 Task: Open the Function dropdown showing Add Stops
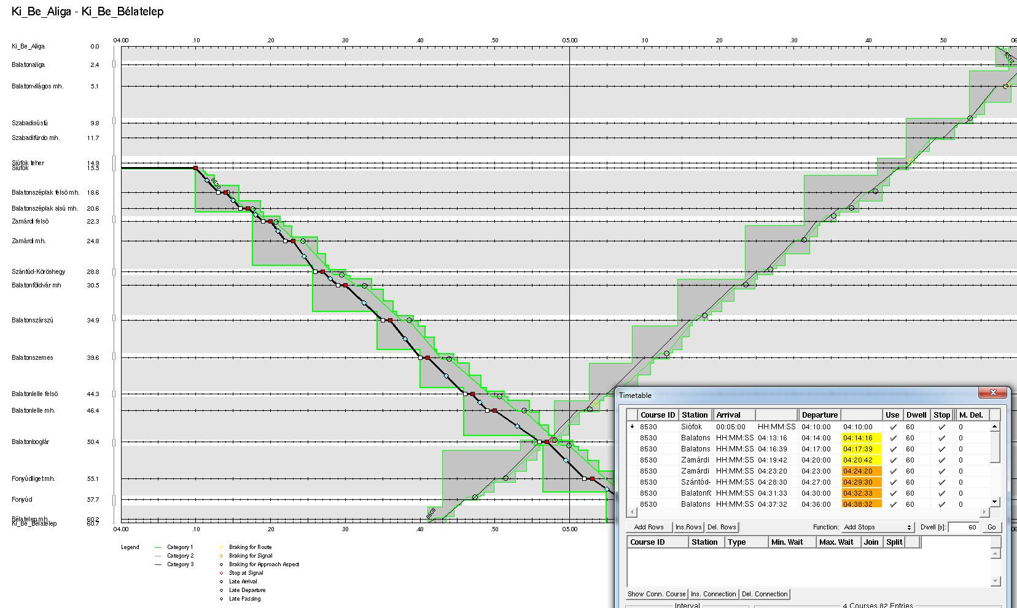878,527
